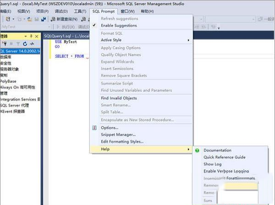Click the Save All toolbar icon
Viewport: 275px width, 205px height.
[44, 19]
